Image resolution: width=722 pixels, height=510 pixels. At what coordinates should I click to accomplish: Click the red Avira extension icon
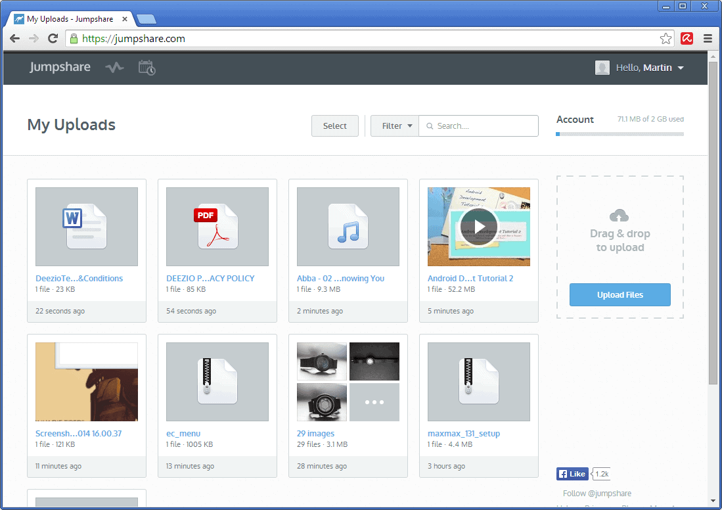(687, 39)
